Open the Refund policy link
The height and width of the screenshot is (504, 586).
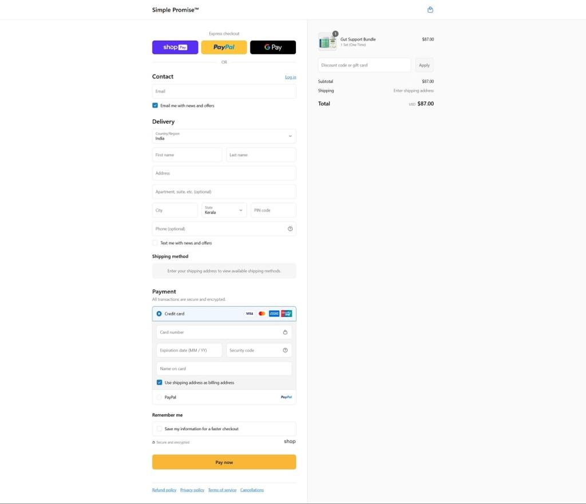[x=164, y=490]
